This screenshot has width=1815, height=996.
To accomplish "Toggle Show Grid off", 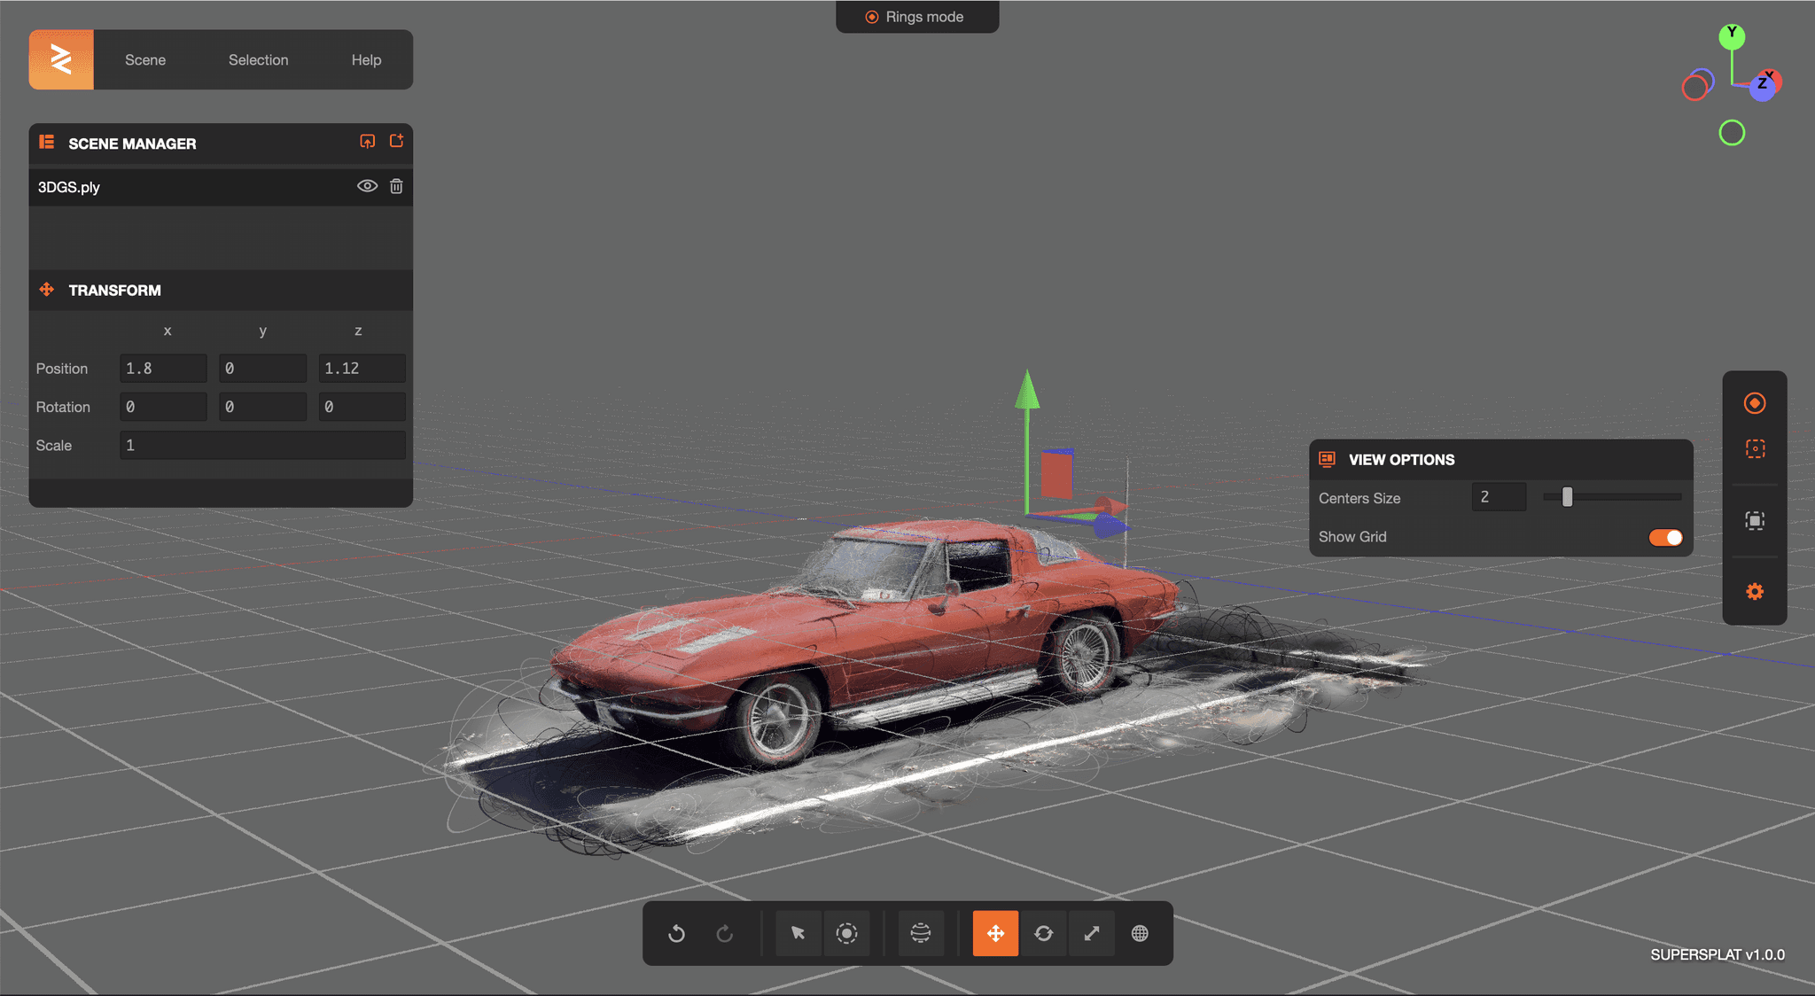I will pos(1664,538).
